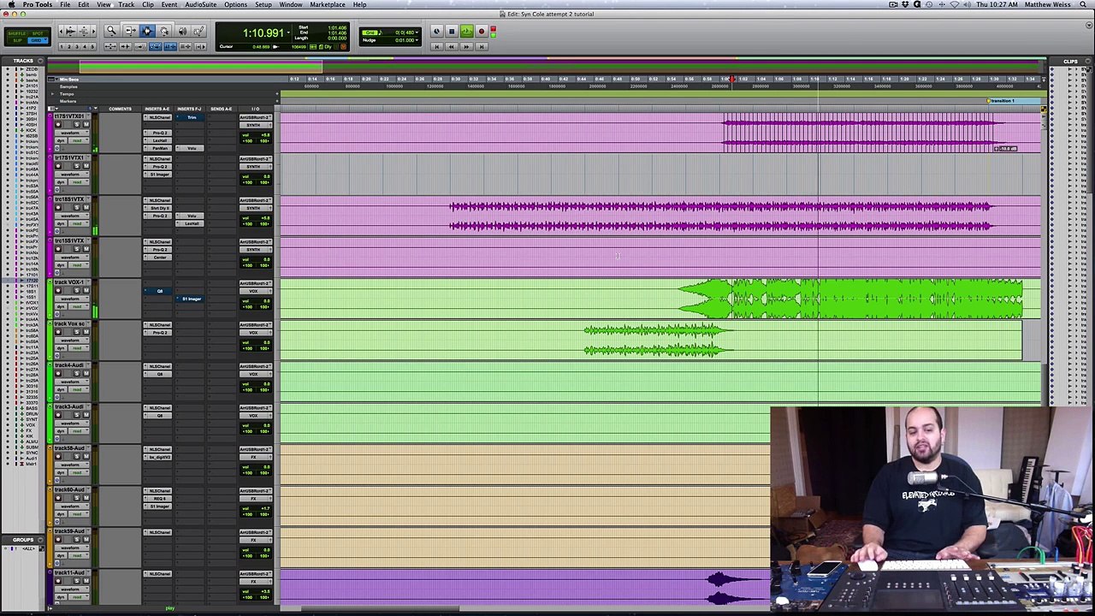
Task: Open Nudge value dropdown
Action: click(417, 40)
